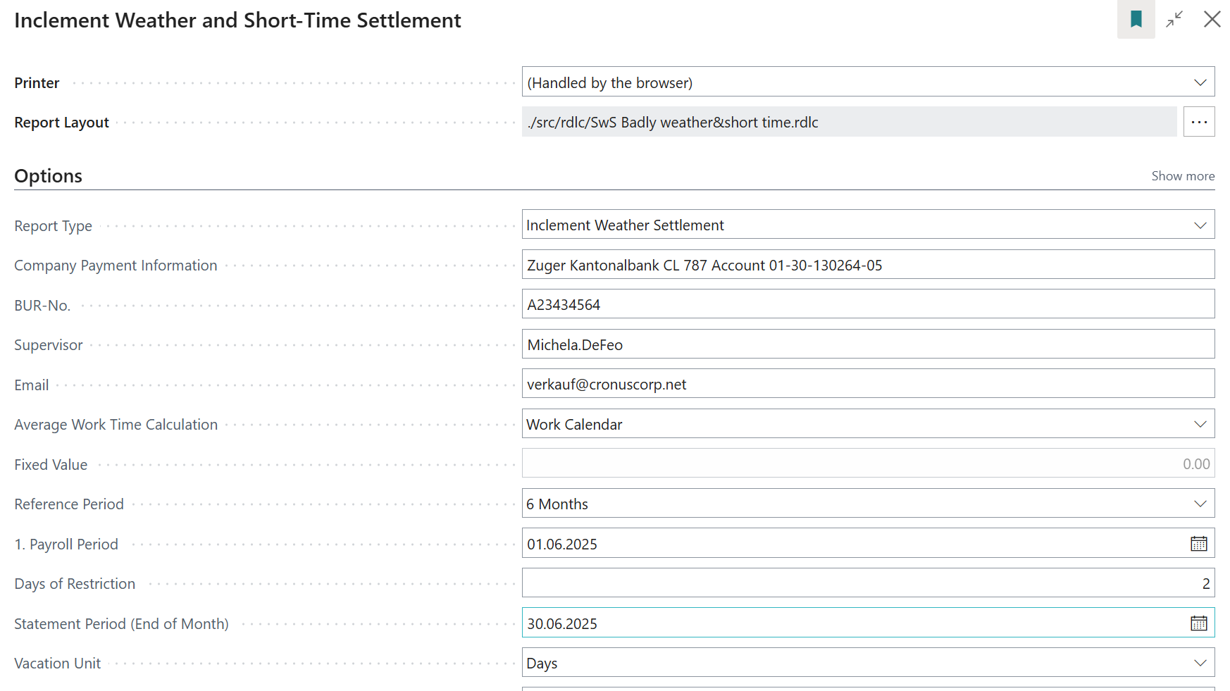Click the Company Payment Information field
Image resolution: width=1230 pixels, height=691 pixels.
(867, 265)
